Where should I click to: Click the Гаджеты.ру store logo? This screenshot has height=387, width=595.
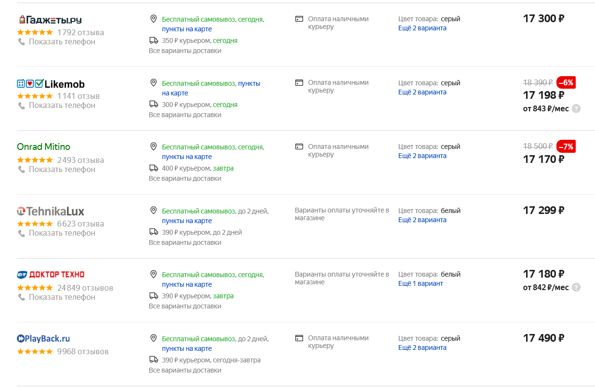(x=50, y=20)
